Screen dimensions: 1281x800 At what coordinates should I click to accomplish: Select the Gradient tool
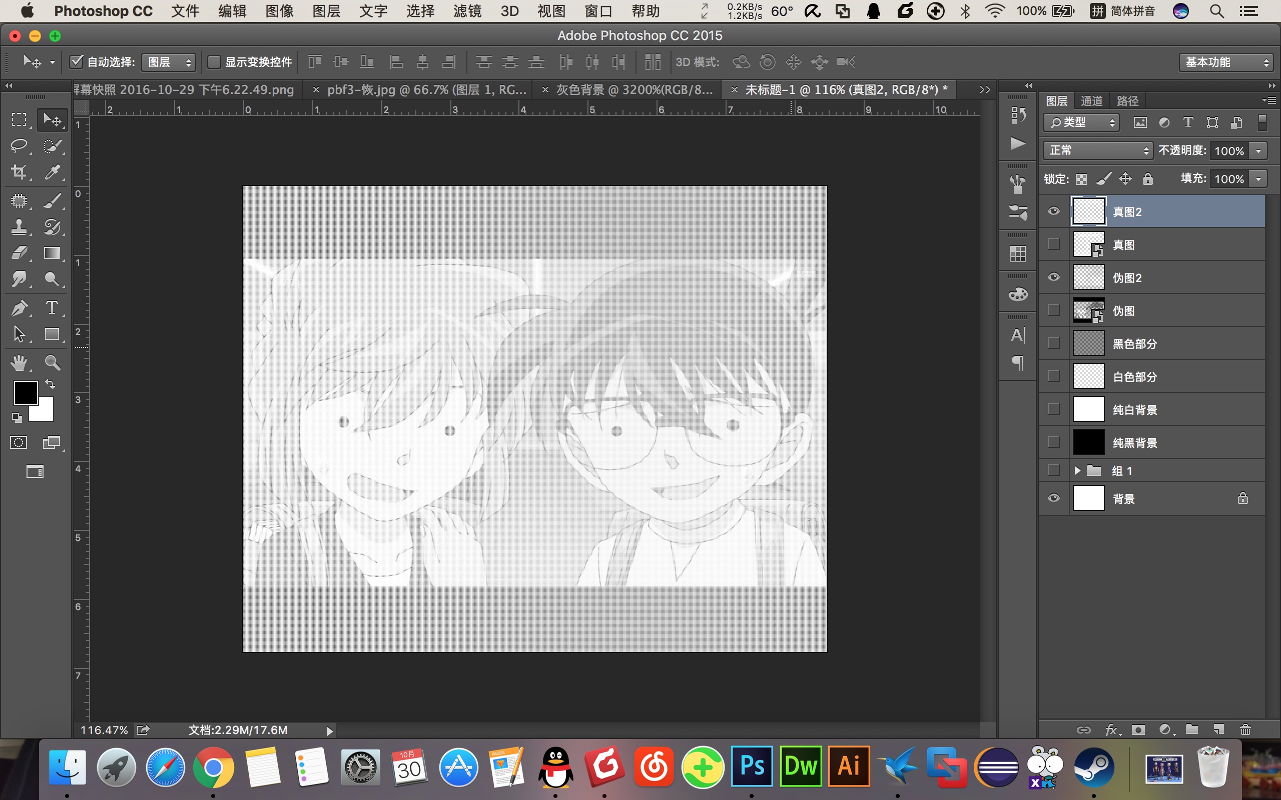(x=52, y=253)
